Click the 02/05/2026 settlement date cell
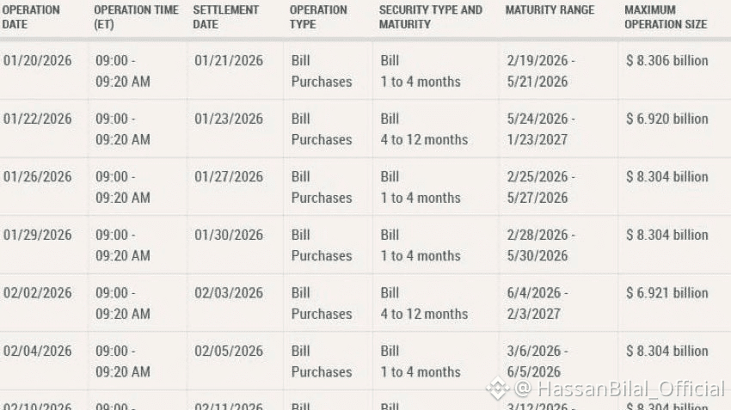The height and width of the screenshot is (410, 731). click(x=229, y=351)
